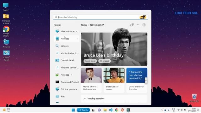Viewport: 201px width, 113px height.
Task: Select the Control Panel desktop icon
Action: pos(6,56)
